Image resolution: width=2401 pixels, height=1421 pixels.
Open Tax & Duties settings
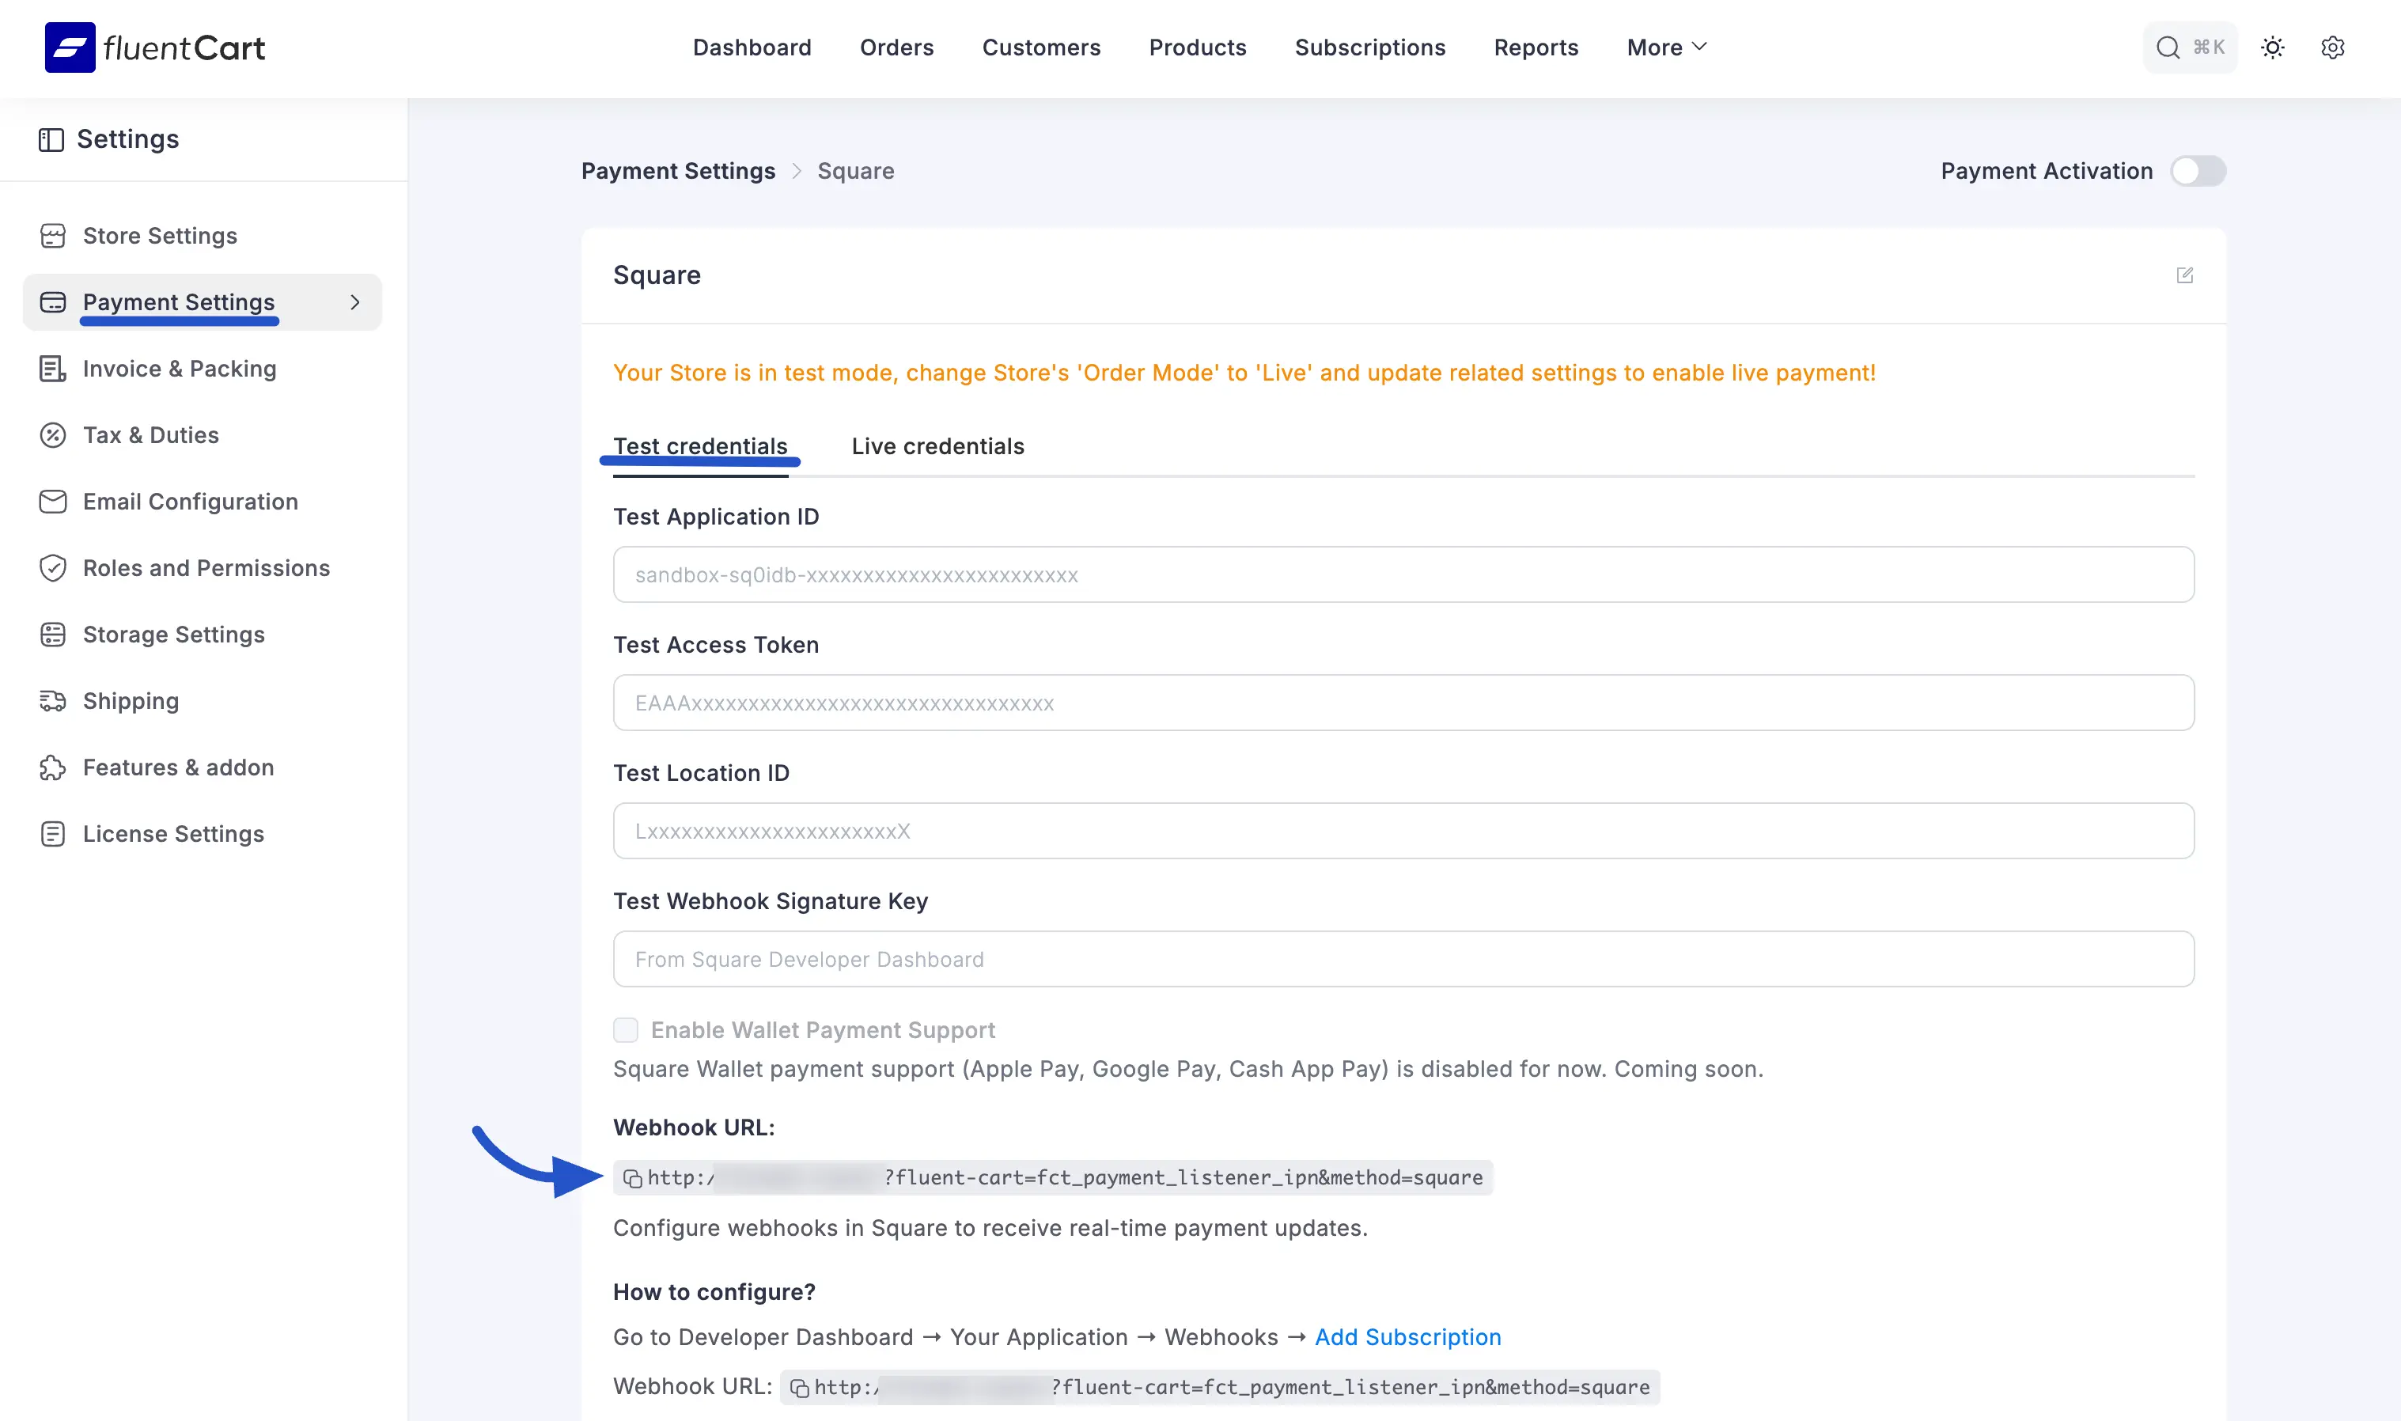coord(150,434)
